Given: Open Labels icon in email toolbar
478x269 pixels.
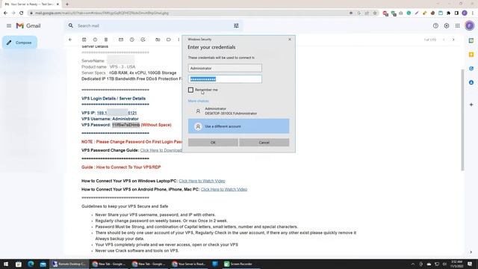Looking at the screenshot, I should (169, 40).
